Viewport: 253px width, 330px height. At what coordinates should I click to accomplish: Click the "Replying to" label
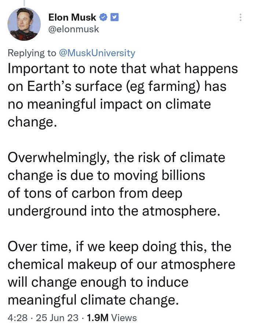point(32,53)
